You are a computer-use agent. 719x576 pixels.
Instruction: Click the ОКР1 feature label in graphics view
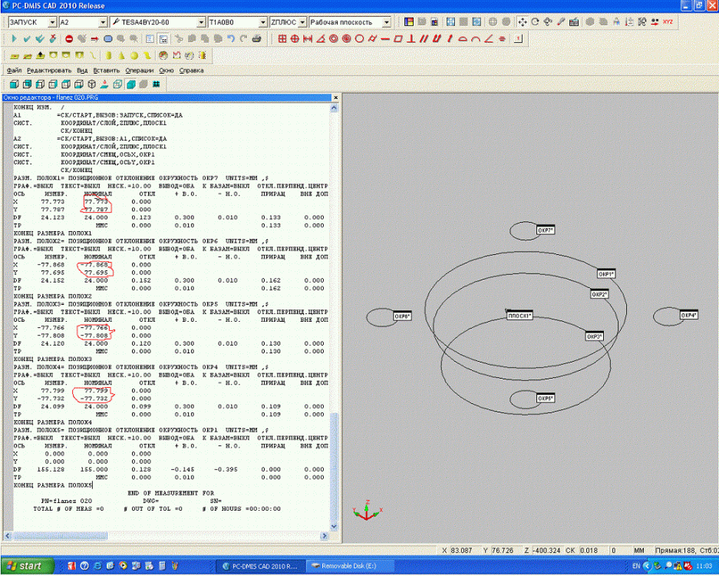[605, 274]
